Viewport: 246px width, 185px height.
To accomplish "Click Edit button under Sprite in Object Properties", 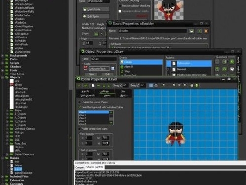I will coord(107,74).
